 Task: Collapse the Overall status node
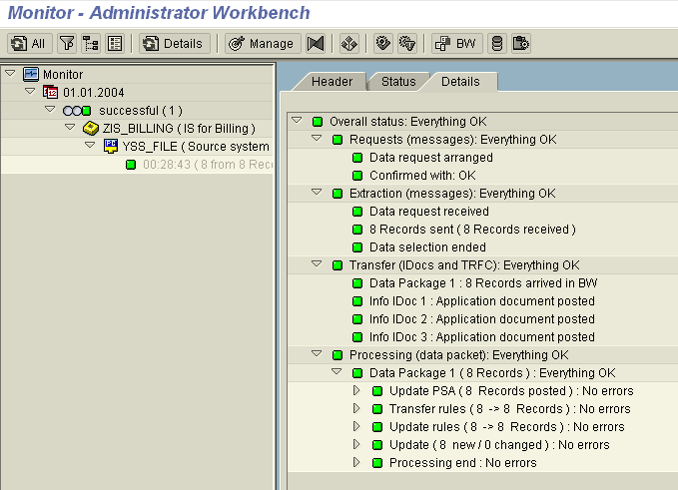point(297,120)
